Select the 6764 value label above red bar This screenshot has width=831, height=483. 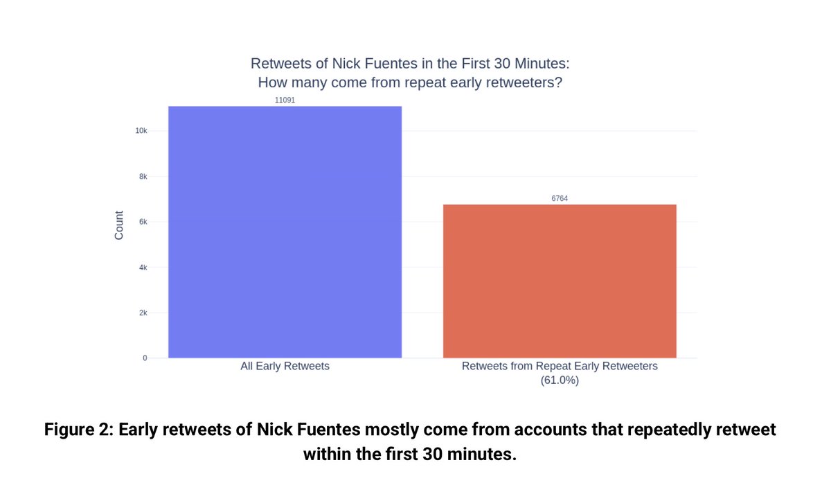tap(560, 199)
